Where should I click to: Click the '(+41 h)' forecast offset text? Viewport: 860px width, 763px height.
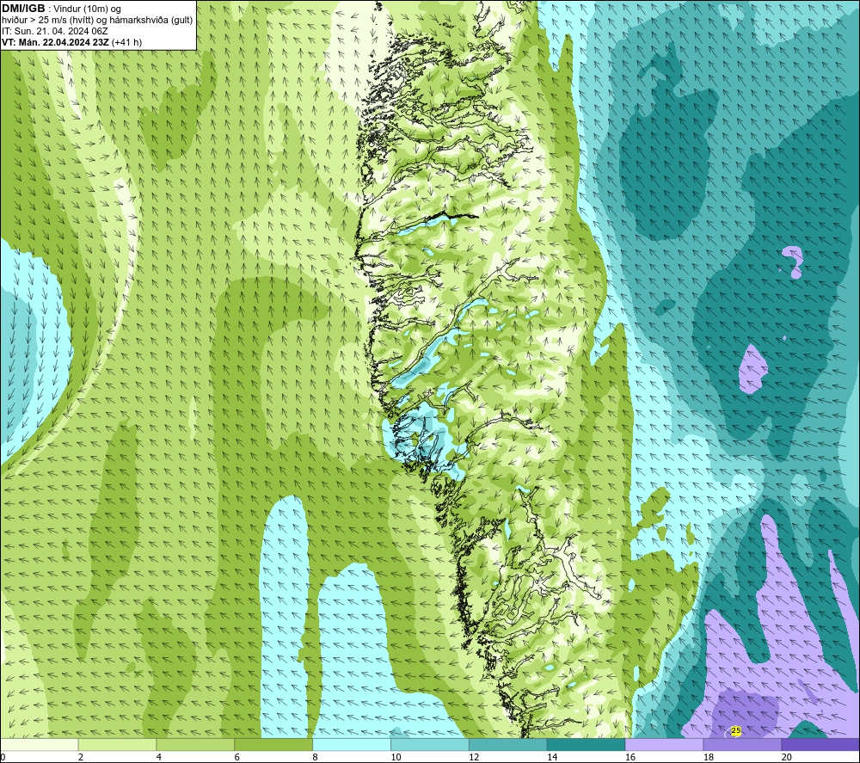click(126, 42)
